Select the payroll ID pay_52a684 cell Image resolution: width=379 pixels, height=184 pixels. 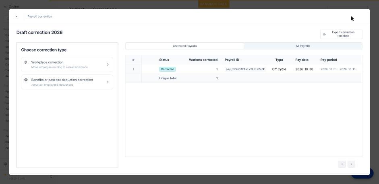tap(245, 69)
